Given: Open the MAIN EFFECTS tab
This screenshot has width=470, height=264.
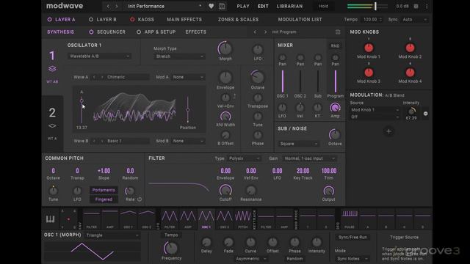Looking at the screenshot, I should coord(184,20).
